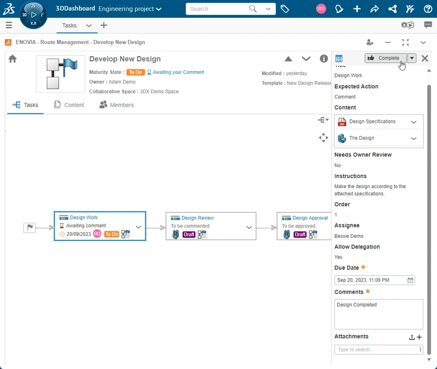Open the Design Work task link
This screenshot has height=369, width=437.
[84, 217]
